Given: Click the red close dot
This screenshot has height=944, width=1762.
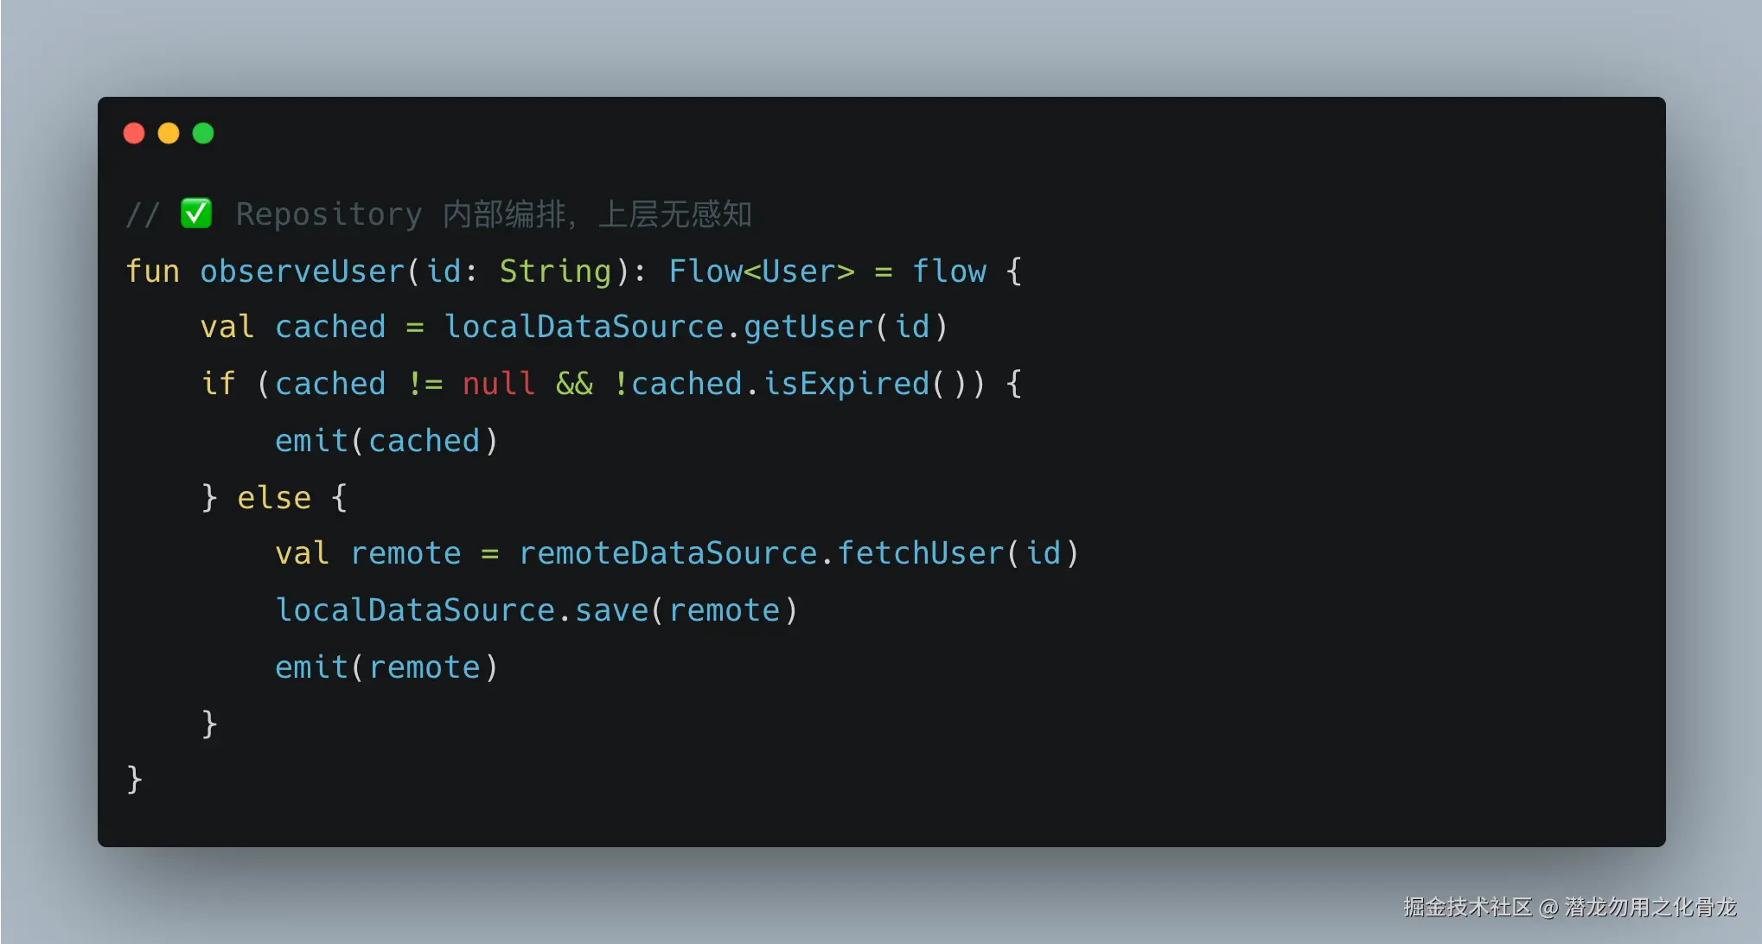Looking at the screenshot, I should tap(134, 133).
